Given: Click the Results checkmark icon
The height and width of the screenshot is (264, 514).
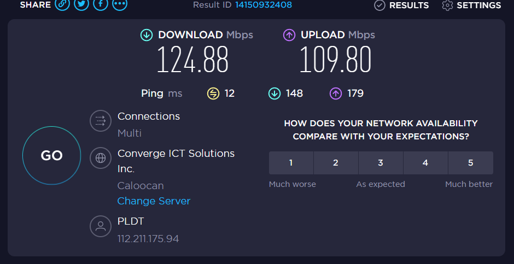Looking at the screenshot, I should (x=379, y=5).
